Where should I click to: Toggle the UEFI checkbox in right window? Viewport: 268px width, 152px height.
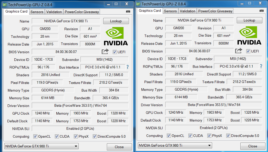(248, 51)
